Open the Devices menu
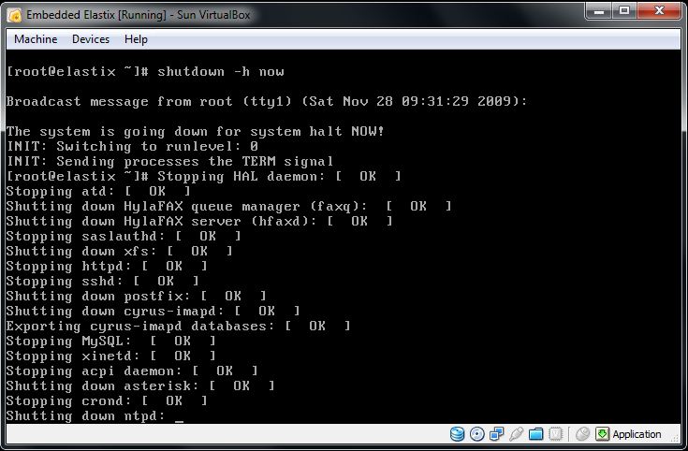The image size is (688, 451). click(91, 39)
